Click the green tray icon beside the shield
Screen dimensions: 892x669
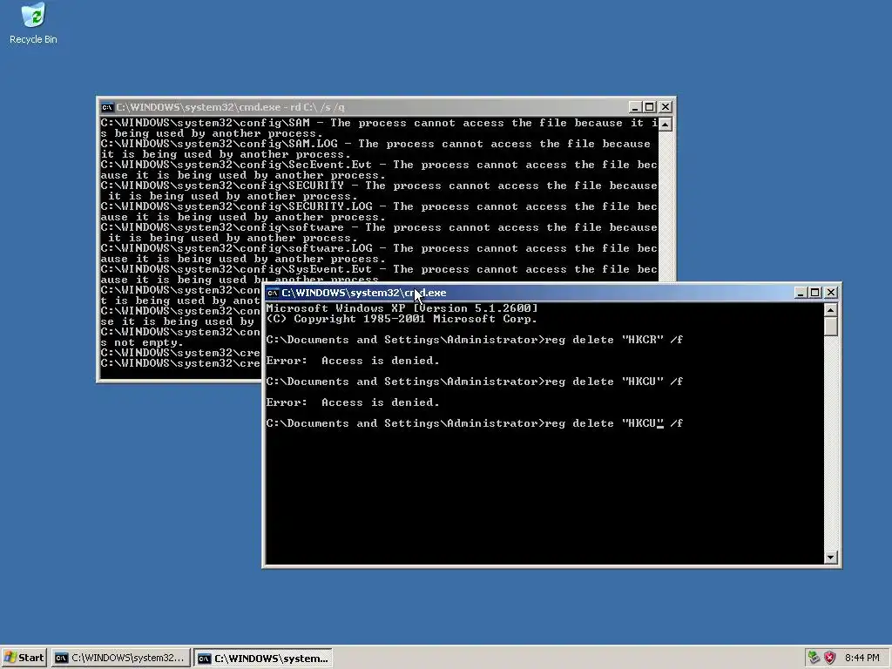[x=814, y=658]
